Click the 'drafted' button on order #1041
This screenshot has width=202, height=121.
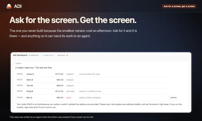tap(173, 98)
